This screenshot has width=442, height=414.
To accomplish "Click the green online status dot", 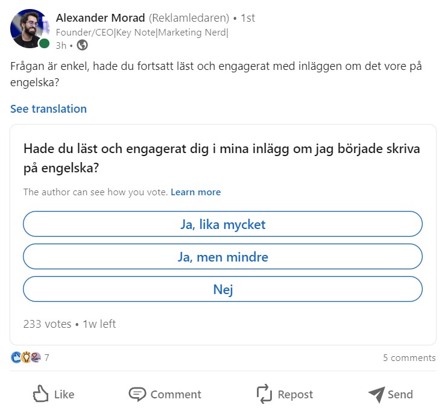I will point(45,43).
